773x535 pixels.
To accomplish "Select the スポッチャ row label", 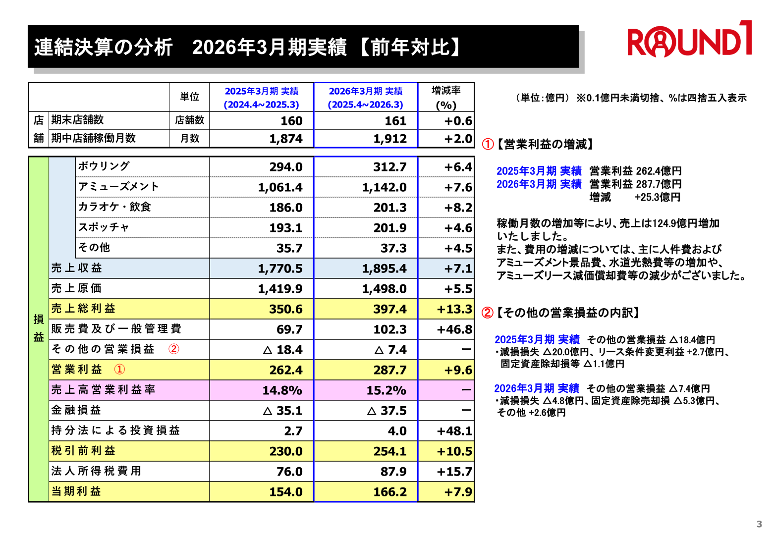I will coord(104,227).
